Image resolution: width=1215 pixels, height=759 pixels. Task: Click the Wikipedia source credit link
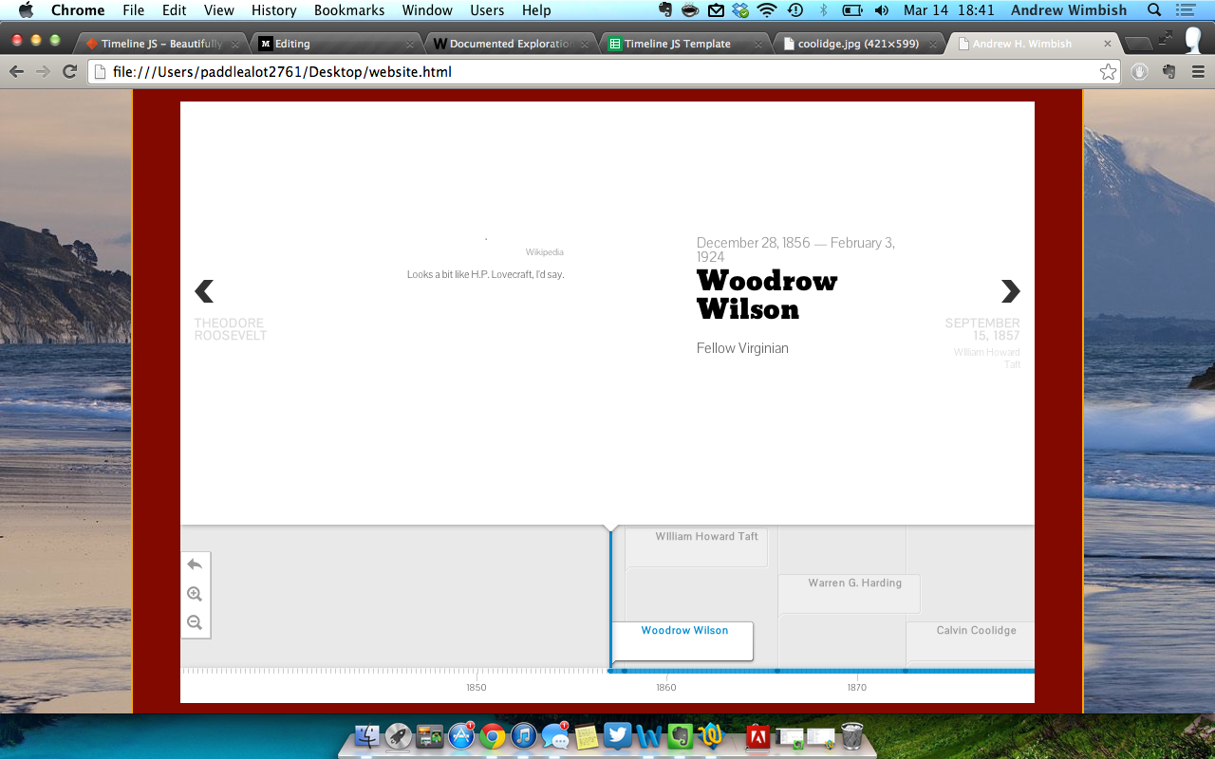(543, 251)
